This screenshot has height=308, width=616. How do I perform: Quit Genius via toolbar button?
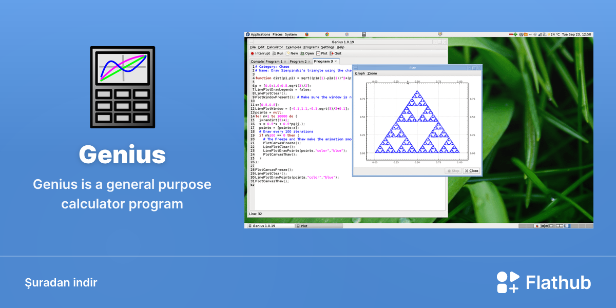(x=336, y=53)
